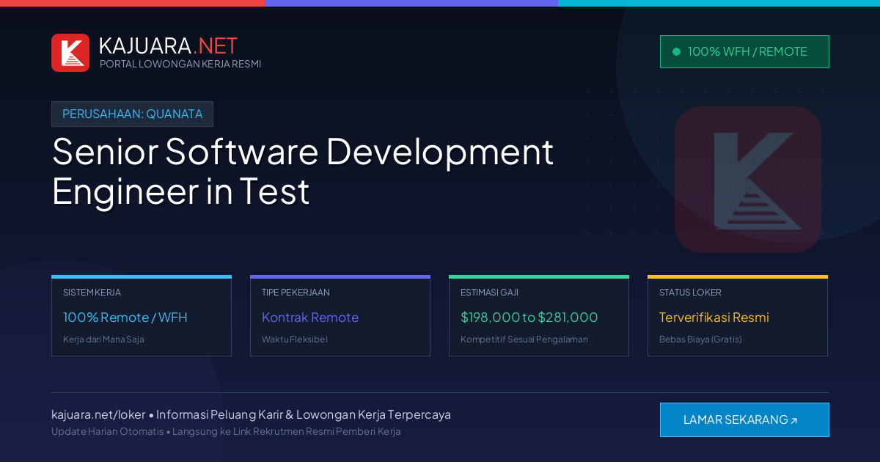Image resolution: width=880 pixels, height=462 pixels.
Task: Open the Estimasi Gaji card
Action: tap(539, 316)
